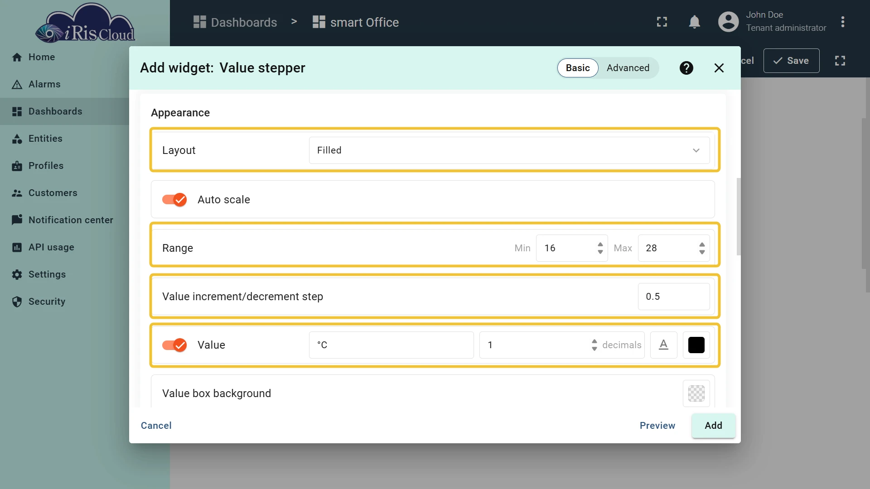Click the Range Min stepper arrows
This screenshot has height=489, width=870.
(x=600, y=248)
